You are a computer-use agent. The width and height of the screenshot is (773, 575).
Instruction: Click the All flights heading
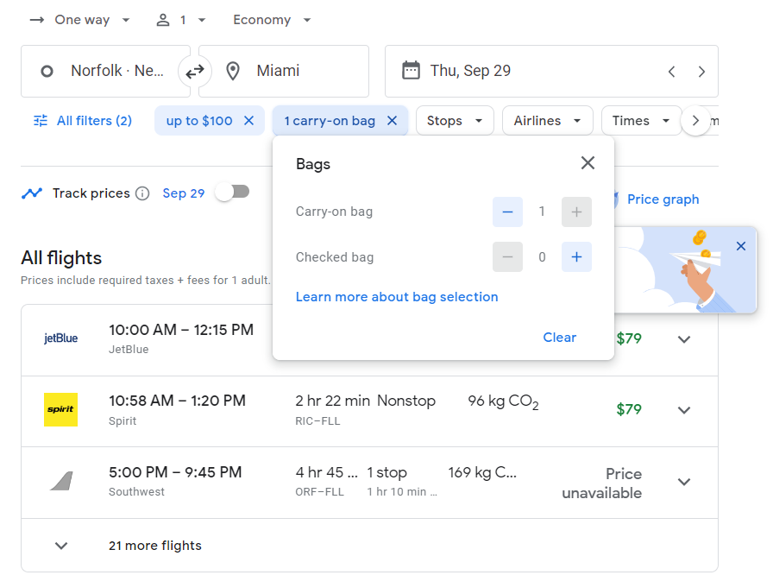(61, 258)
